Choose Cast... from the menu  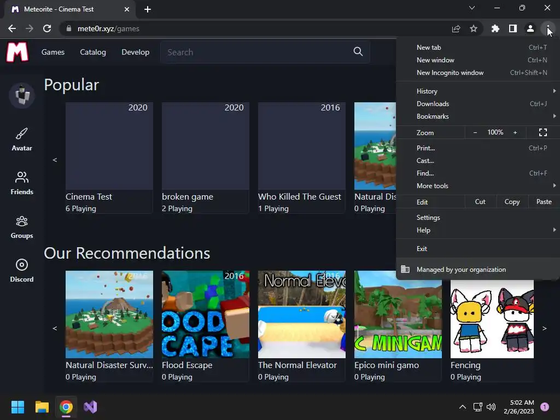coord(478,161)
